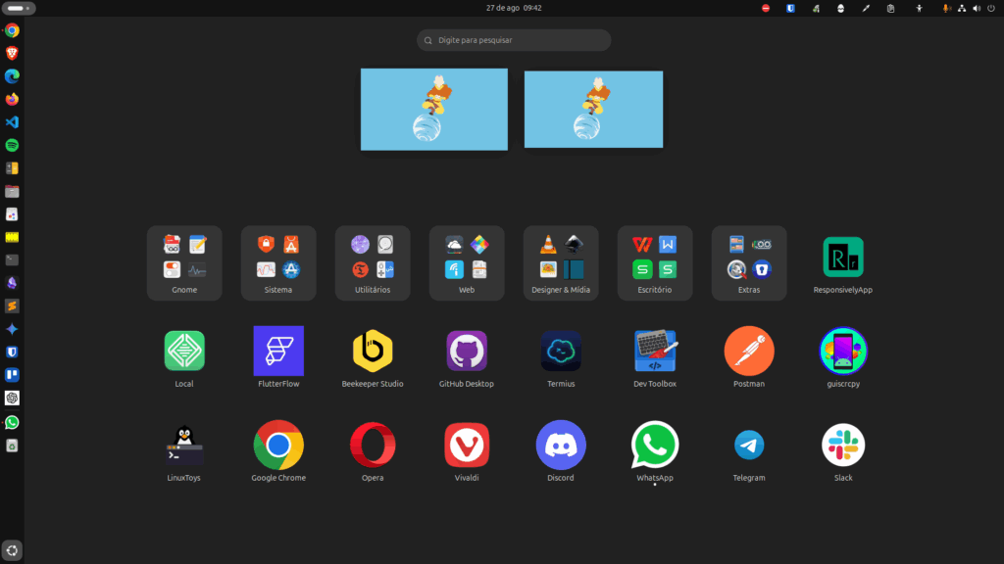This screenshot has width=1004, height=564.
Task: Click the volume icon in the top bar
Action: coord(977,8)
